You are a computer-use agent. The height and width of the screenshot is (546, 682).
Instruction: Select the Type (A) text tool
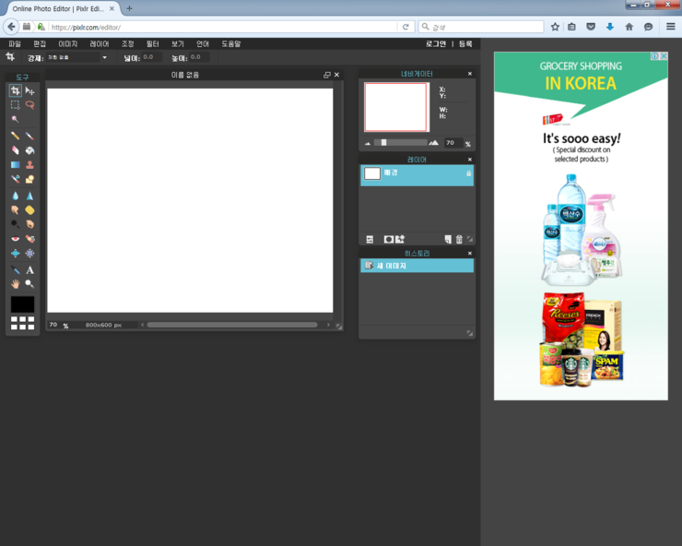[x=29, y=270]
